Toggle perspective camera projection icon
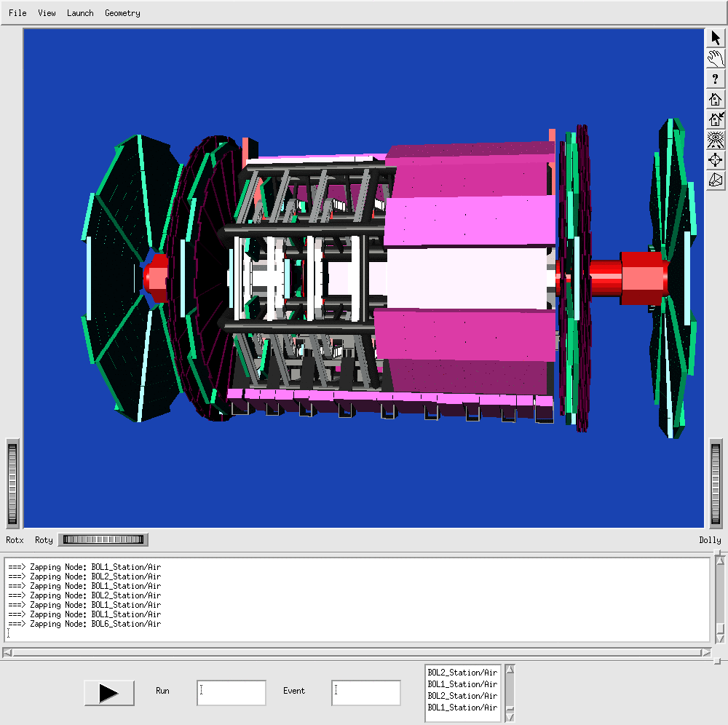The width and height of the screenshot is (728, 725). [x=716, y=180]
